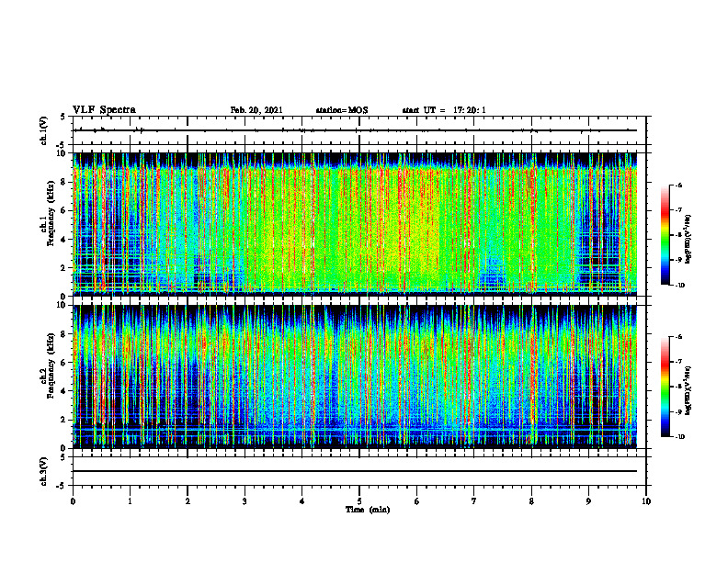Click the ch.1 voltage waveform trace
Viewport: 728px width, 562px height.
click(355, 130)
